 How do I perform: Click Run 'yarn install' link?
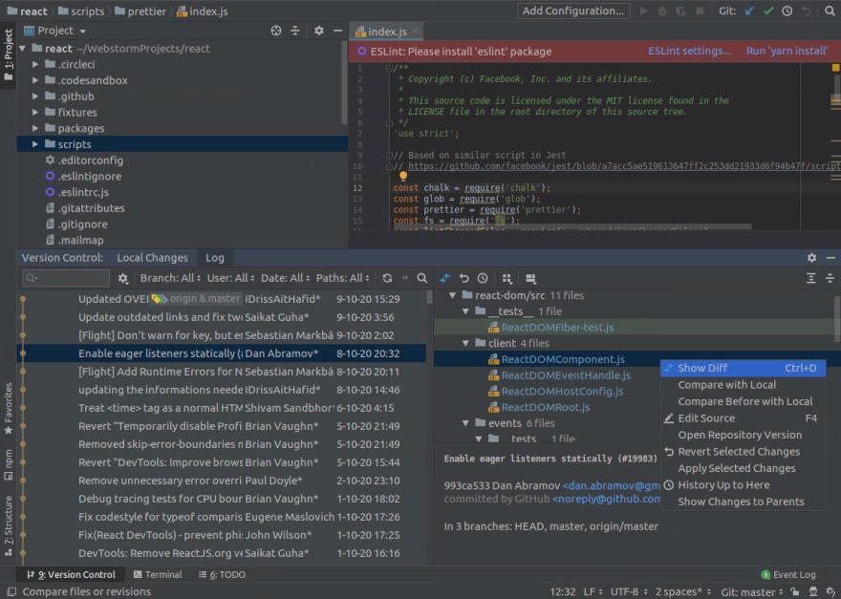click(787, 51)
